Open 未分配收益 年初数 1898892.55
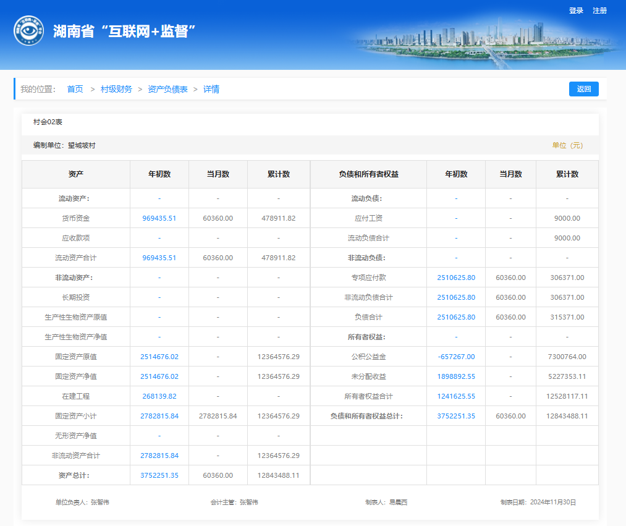 point(456,376)
